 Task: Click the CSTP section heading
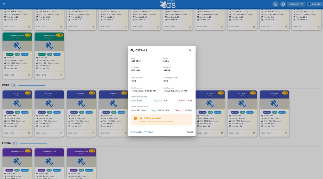click(x=6, y=85)
